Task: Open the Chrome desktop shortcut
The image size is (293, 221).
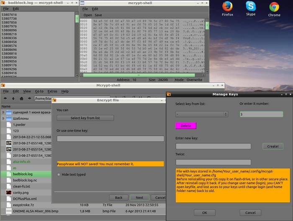Action: point(274,8)
